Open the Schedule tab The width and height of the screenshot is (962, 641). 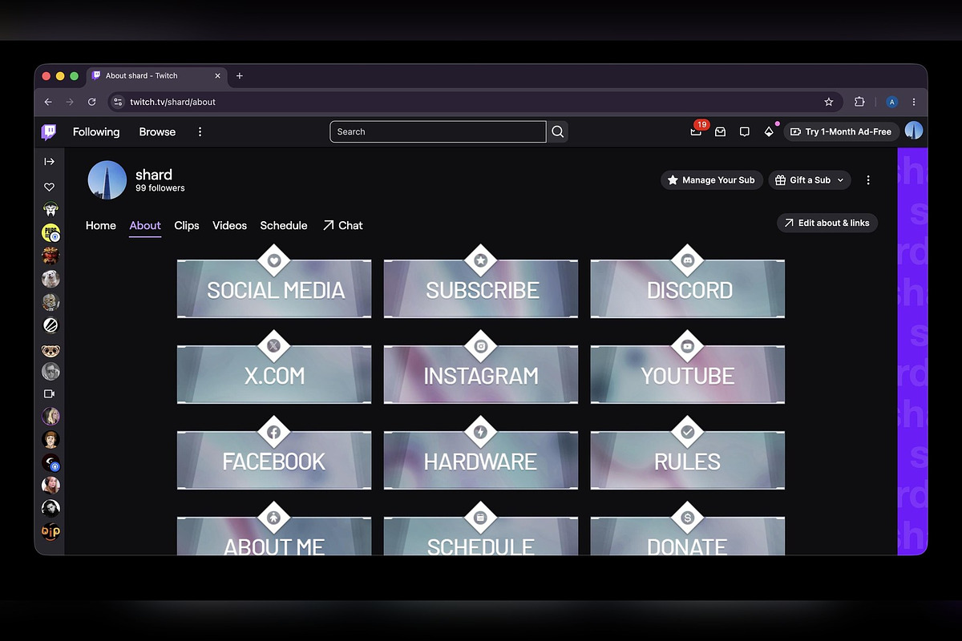point(284,225)
